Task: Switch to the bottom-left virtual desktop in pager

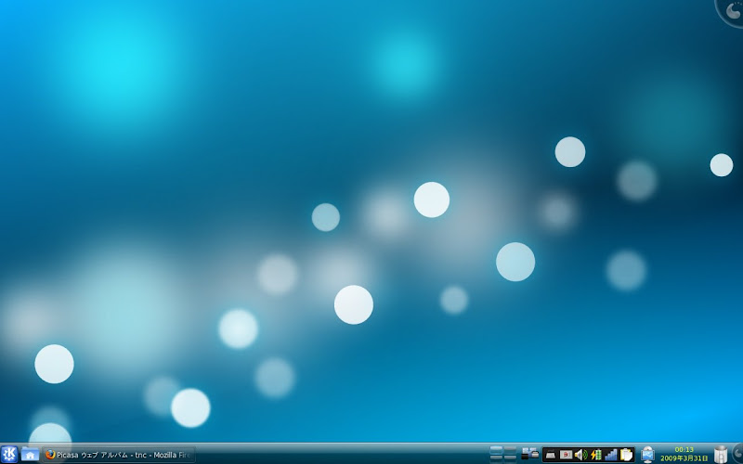Action: point(496,458)
